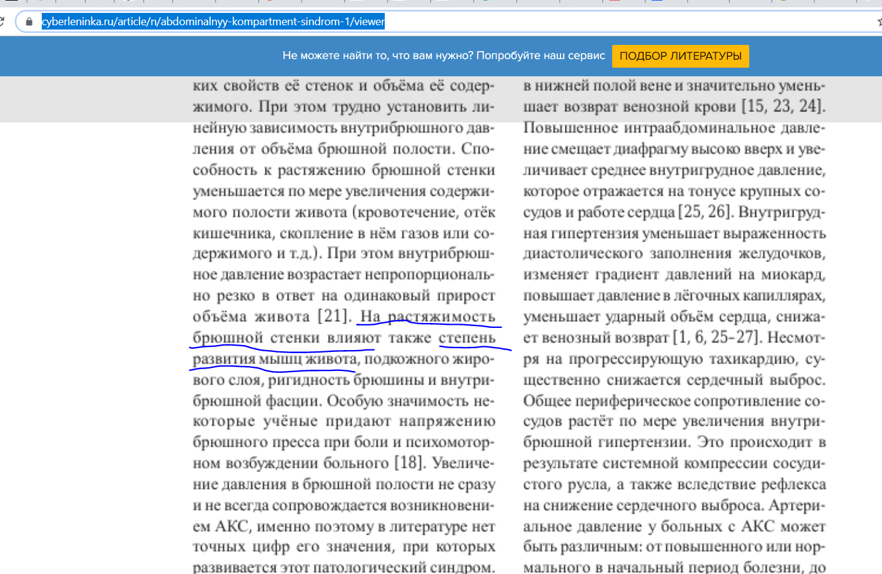The height and width of the screenshot is (574, 882).
Task: Click citation [21] in the left column
Action: 334,316
